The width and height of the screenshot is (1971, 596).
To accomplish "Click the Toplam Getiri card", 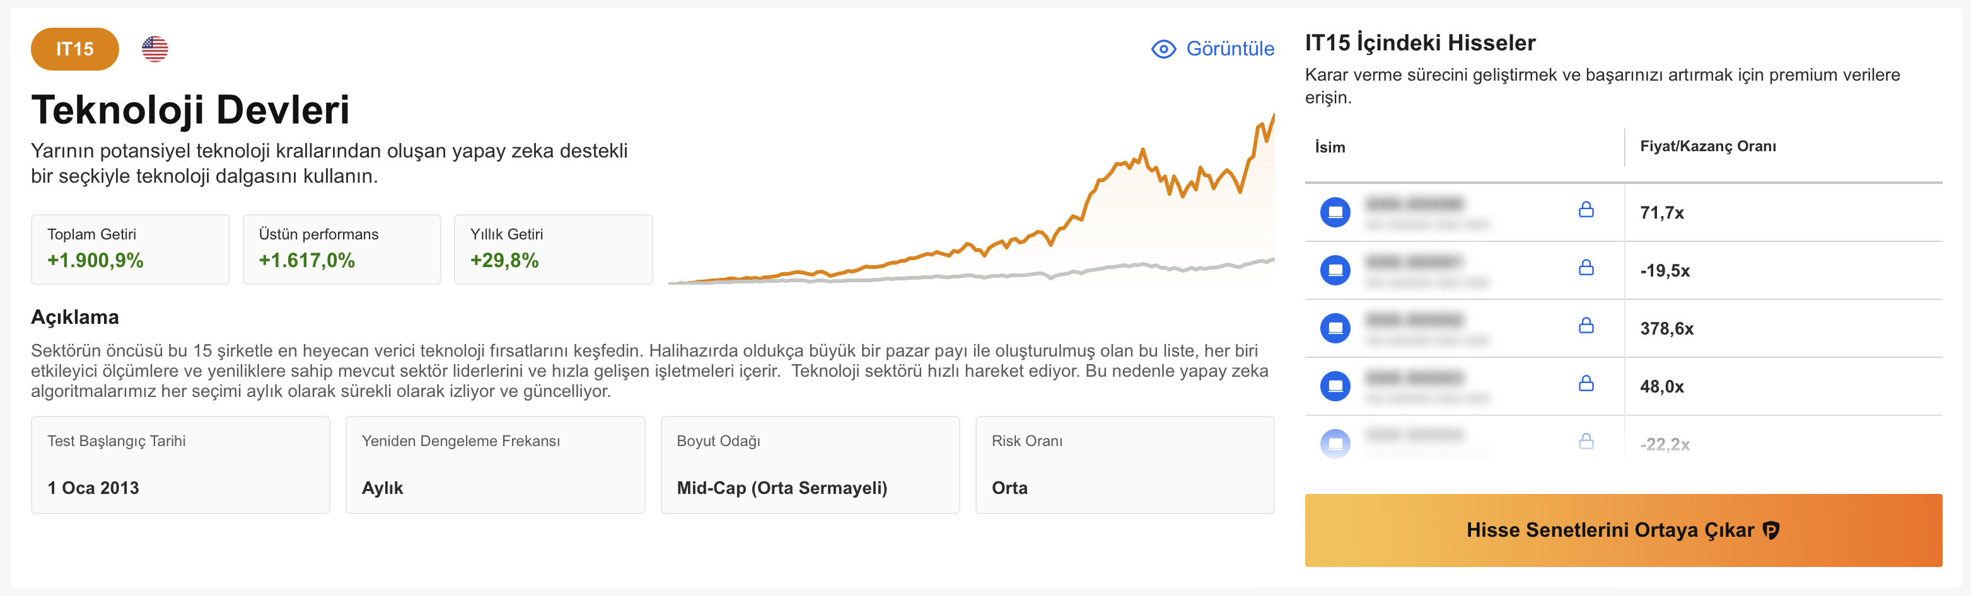I will point(130,249).
